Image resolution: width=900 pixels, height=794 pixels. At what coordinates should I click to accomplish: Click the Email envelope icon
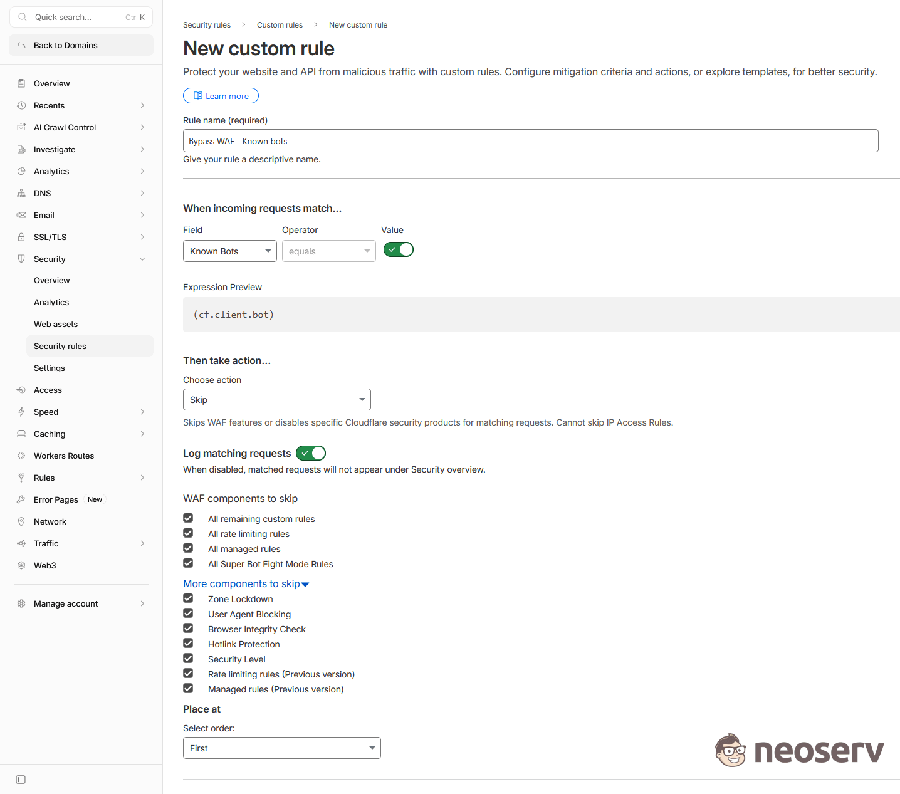point(21,215)
